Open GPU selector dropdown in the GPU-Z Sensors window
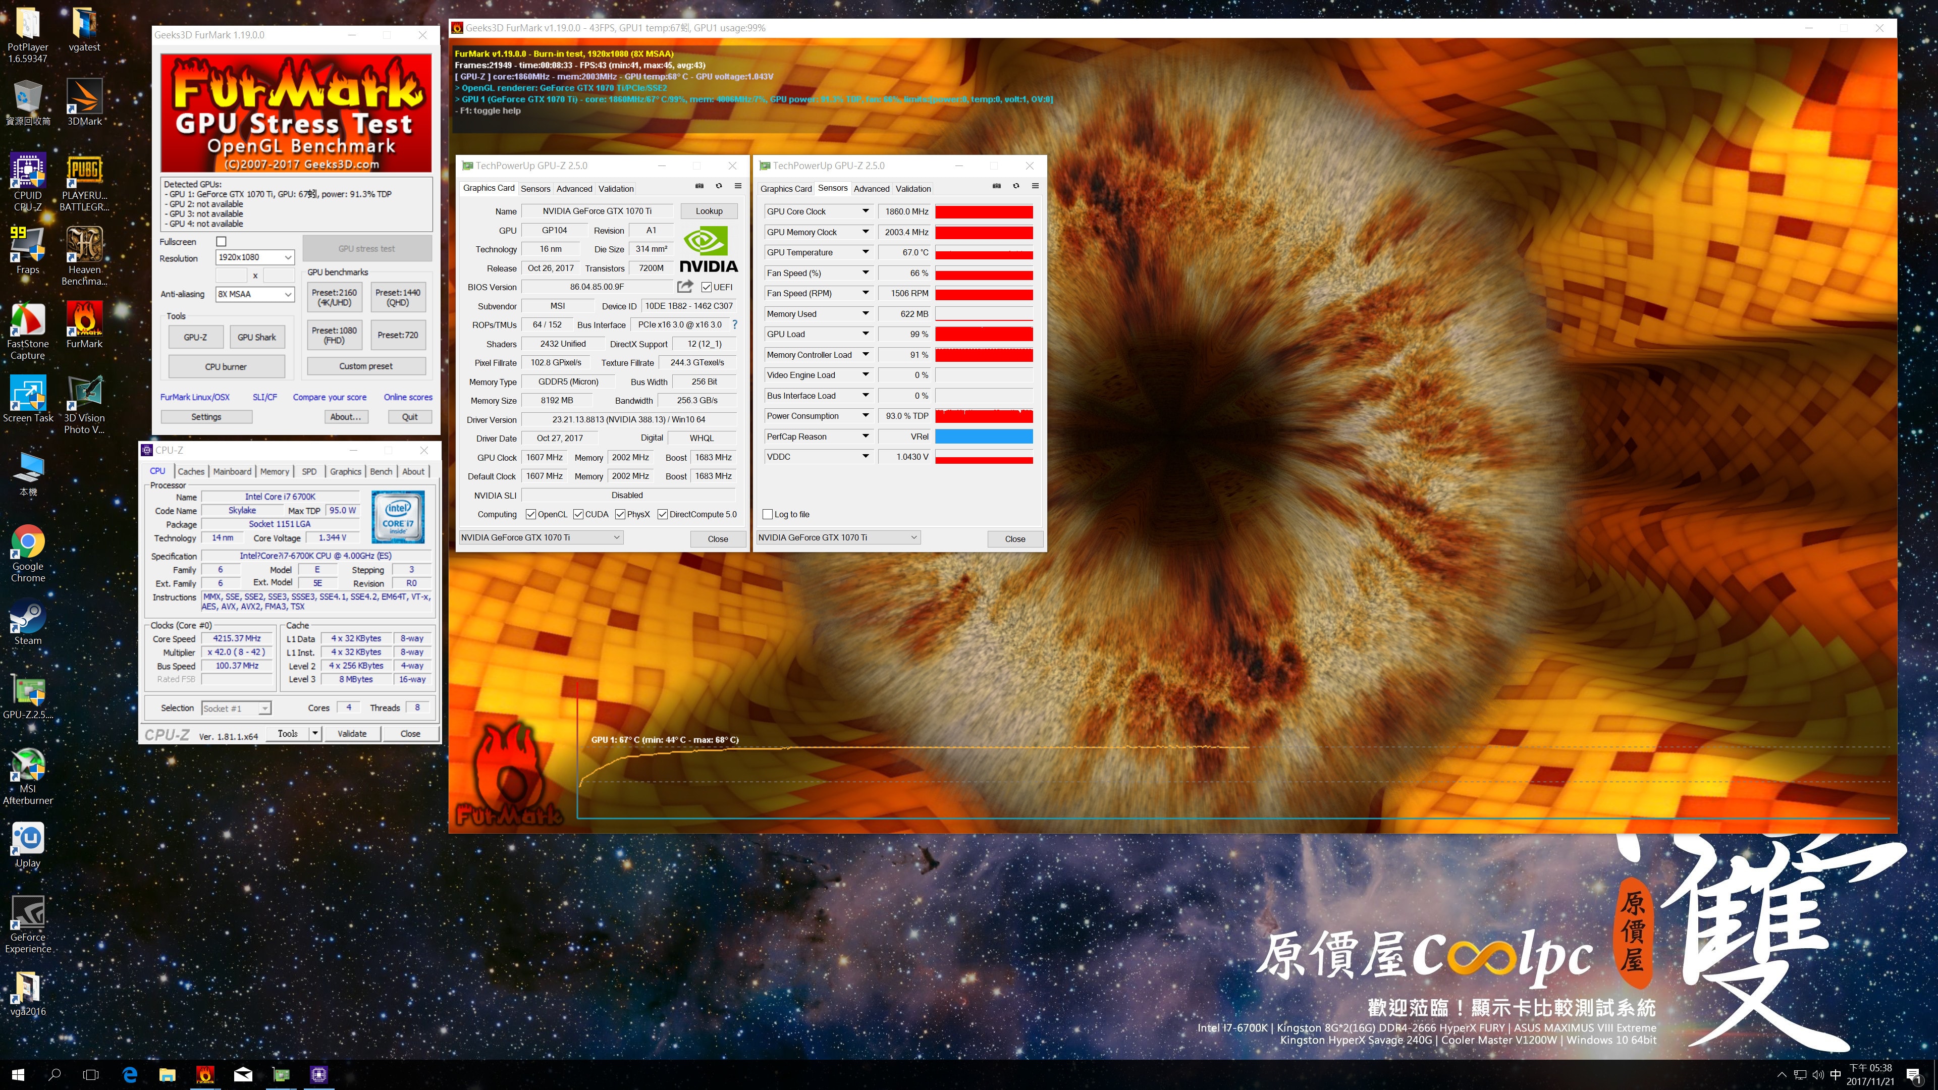Viewport: 1938px width, 1090px height. tap(838, 537)
